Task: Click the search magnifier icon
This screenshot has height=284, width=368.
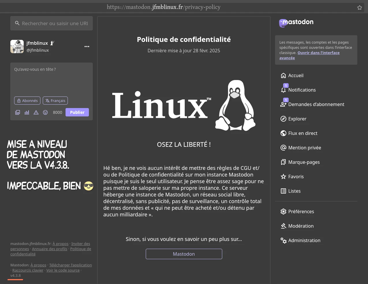Action: (17, 23)
